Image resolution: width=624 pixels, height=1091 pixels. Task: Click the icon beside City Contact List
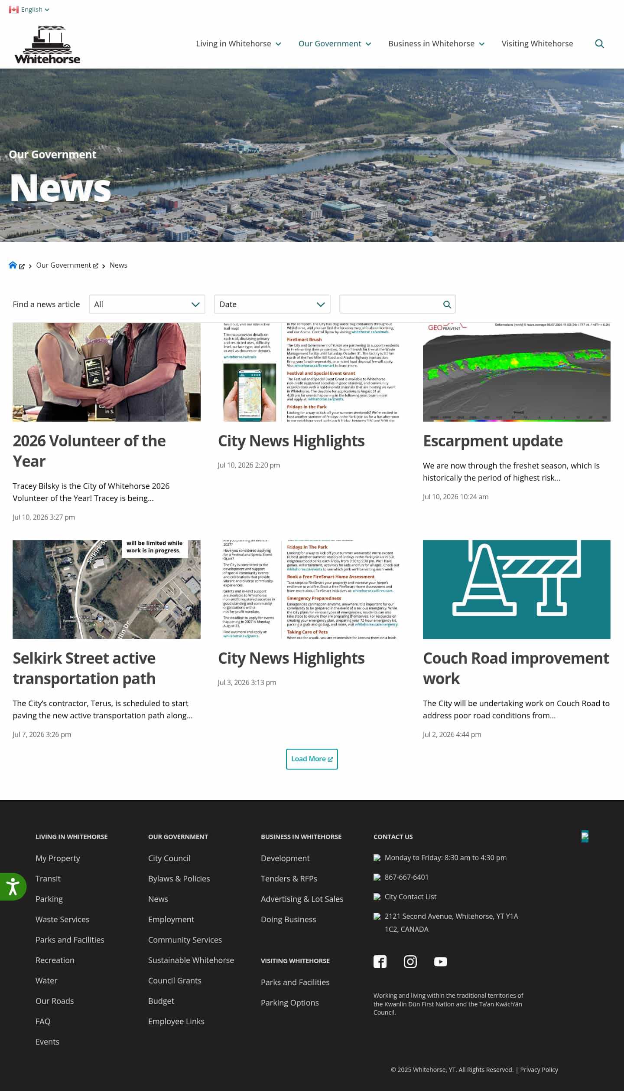click(x=377, y=897)
